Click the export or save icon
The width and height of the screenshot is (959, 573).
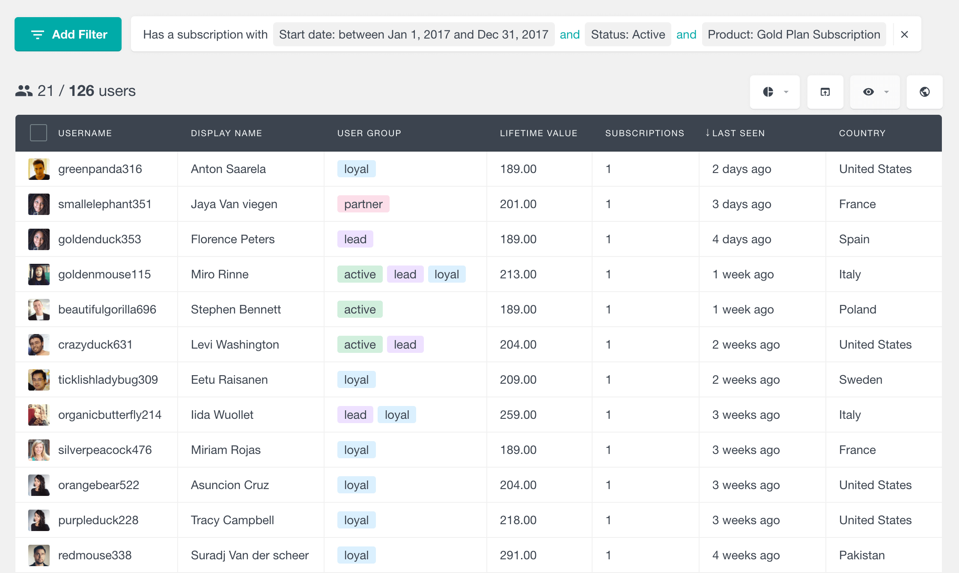click(x=825, y=91)
